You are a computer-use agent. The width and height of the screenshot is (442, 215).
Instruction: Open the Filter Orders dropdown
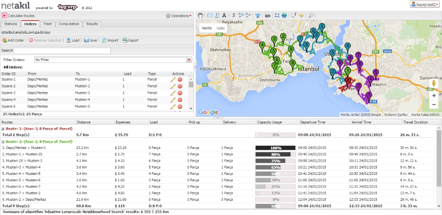click(x=189, y=60)
